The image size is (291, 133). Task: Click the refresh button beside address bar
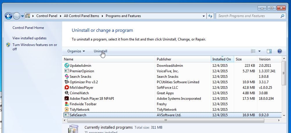coord(210,16)
